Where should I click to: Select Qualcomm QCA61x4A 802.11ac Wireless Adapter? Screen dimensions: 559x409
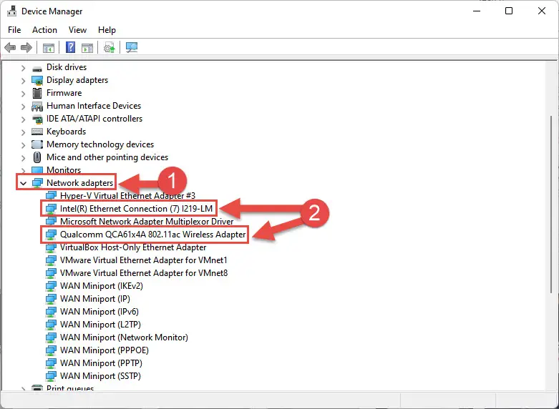(x=153, y=235)
